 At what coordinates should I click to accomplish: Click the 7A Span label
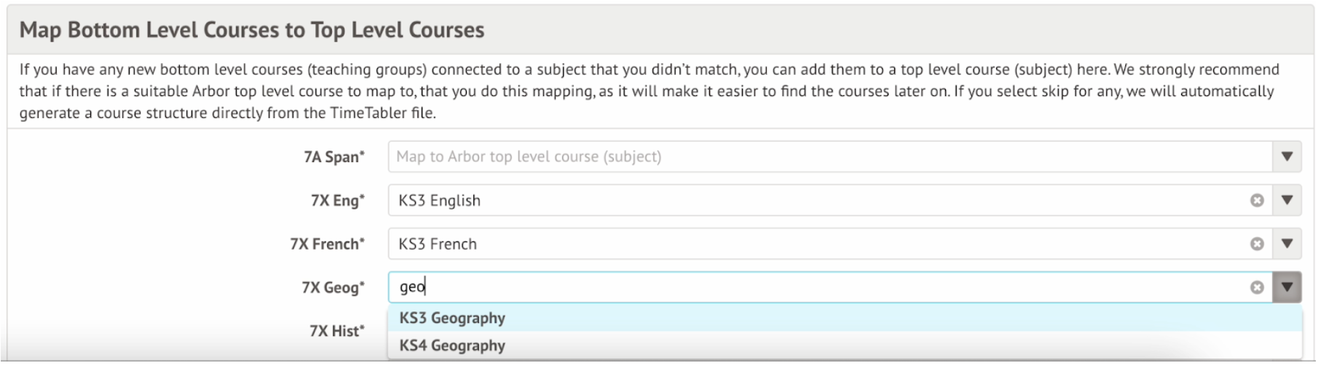[x=334, y=157]
